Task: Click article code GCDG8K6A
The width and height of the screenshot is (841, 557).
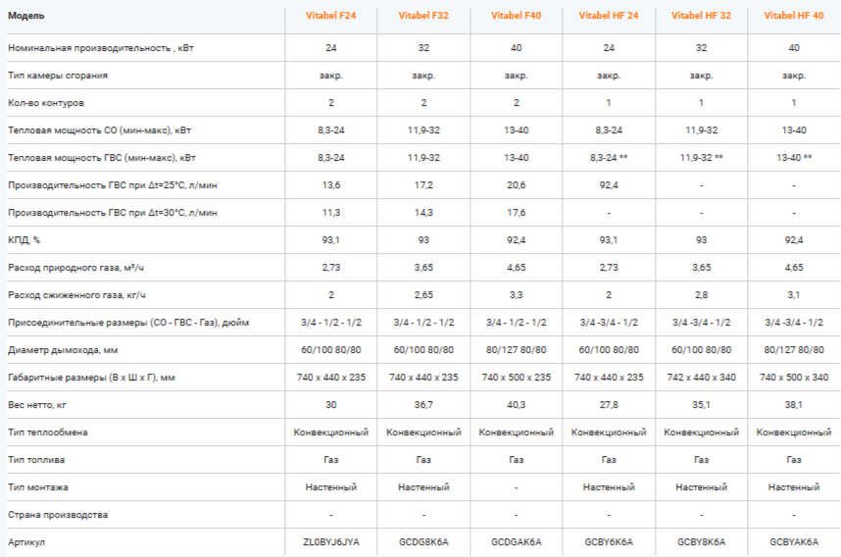Action: click(x=423, y=542)
